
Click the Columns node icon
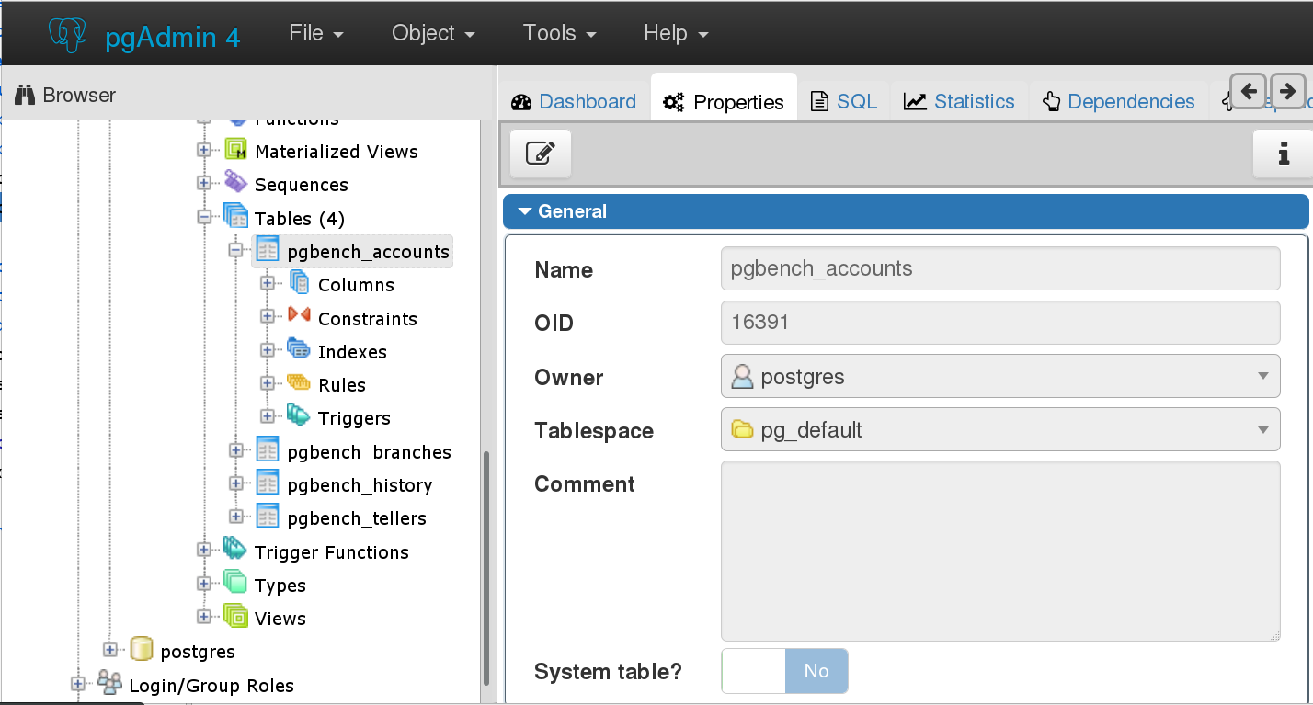(299, 283)
